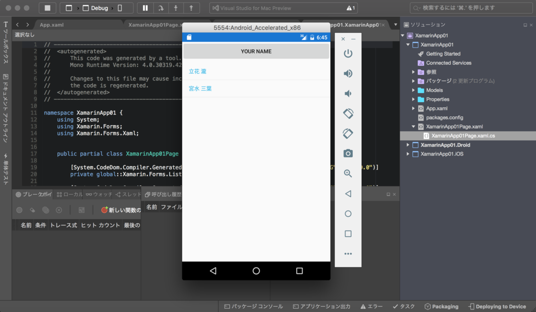Viewport: 536px width, 312px height.
Task: Switch to the スレッド tab
Action: (128, 194)
